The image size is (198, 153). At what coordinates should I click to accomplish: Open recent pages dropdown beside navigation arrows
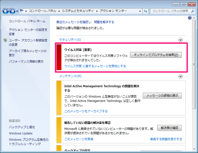coord(17,11)
